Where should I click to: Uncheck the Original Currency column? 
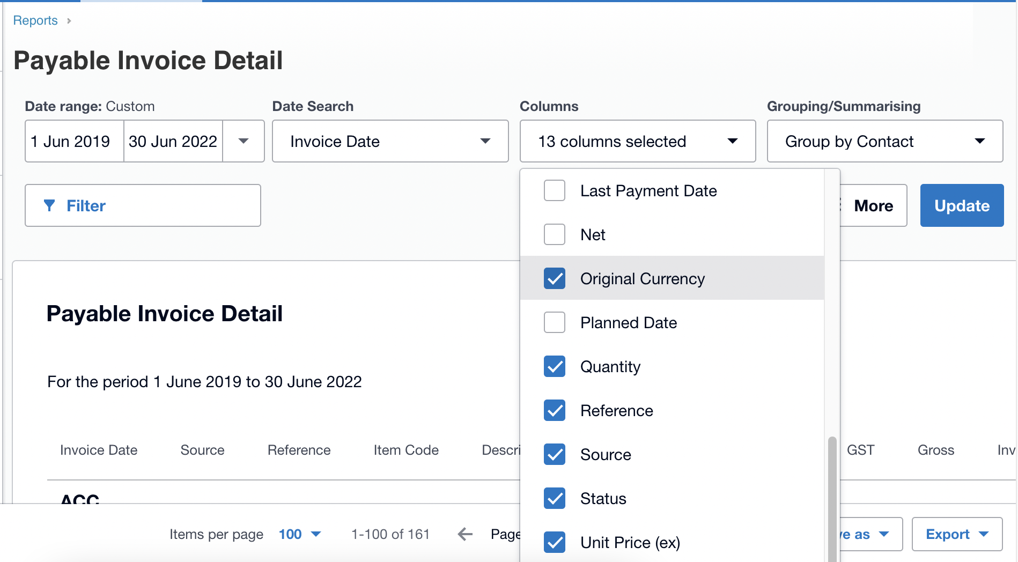[554, 278]
